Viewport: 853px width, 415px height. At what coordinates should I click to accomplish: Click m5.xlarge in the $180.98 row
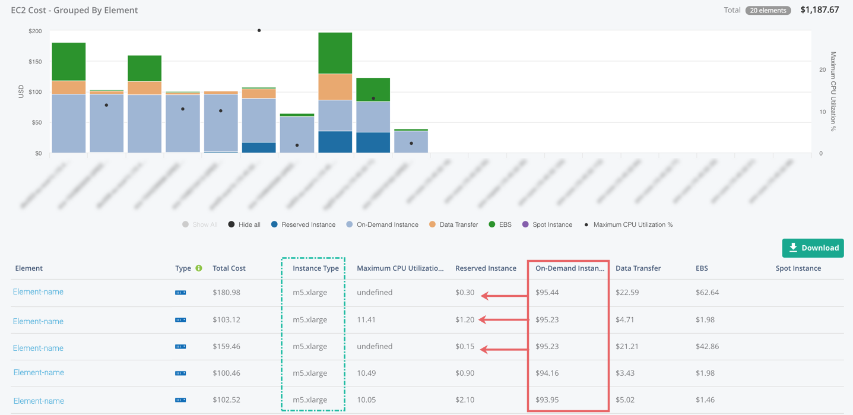coord(310,292)
